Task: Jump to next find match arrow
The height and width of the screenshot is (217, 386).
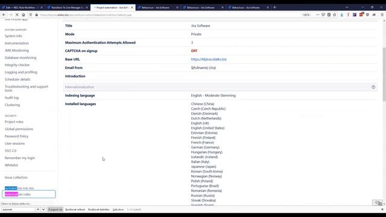Action: [x=43, y=209]
